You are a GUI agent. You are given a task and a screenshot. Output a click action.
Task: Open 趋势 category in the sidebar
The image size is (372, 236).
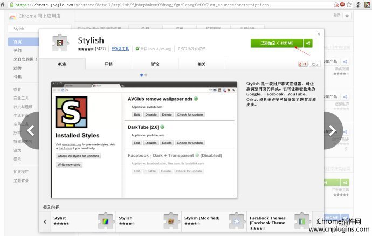pyautogui.click(x=18, y=68)
